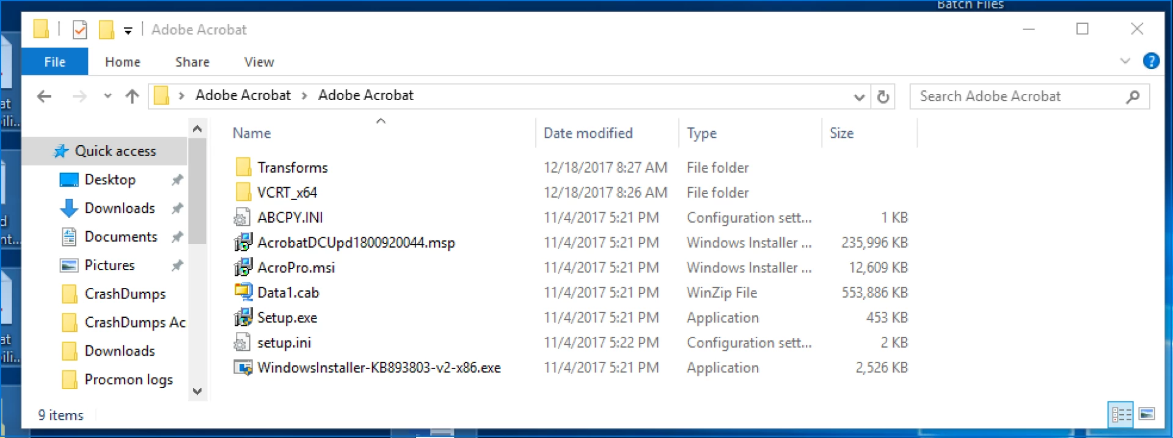Screen dimensions: 1173x438
Task: Select the Data1.cab archive icon
Action: pos(243,292)
